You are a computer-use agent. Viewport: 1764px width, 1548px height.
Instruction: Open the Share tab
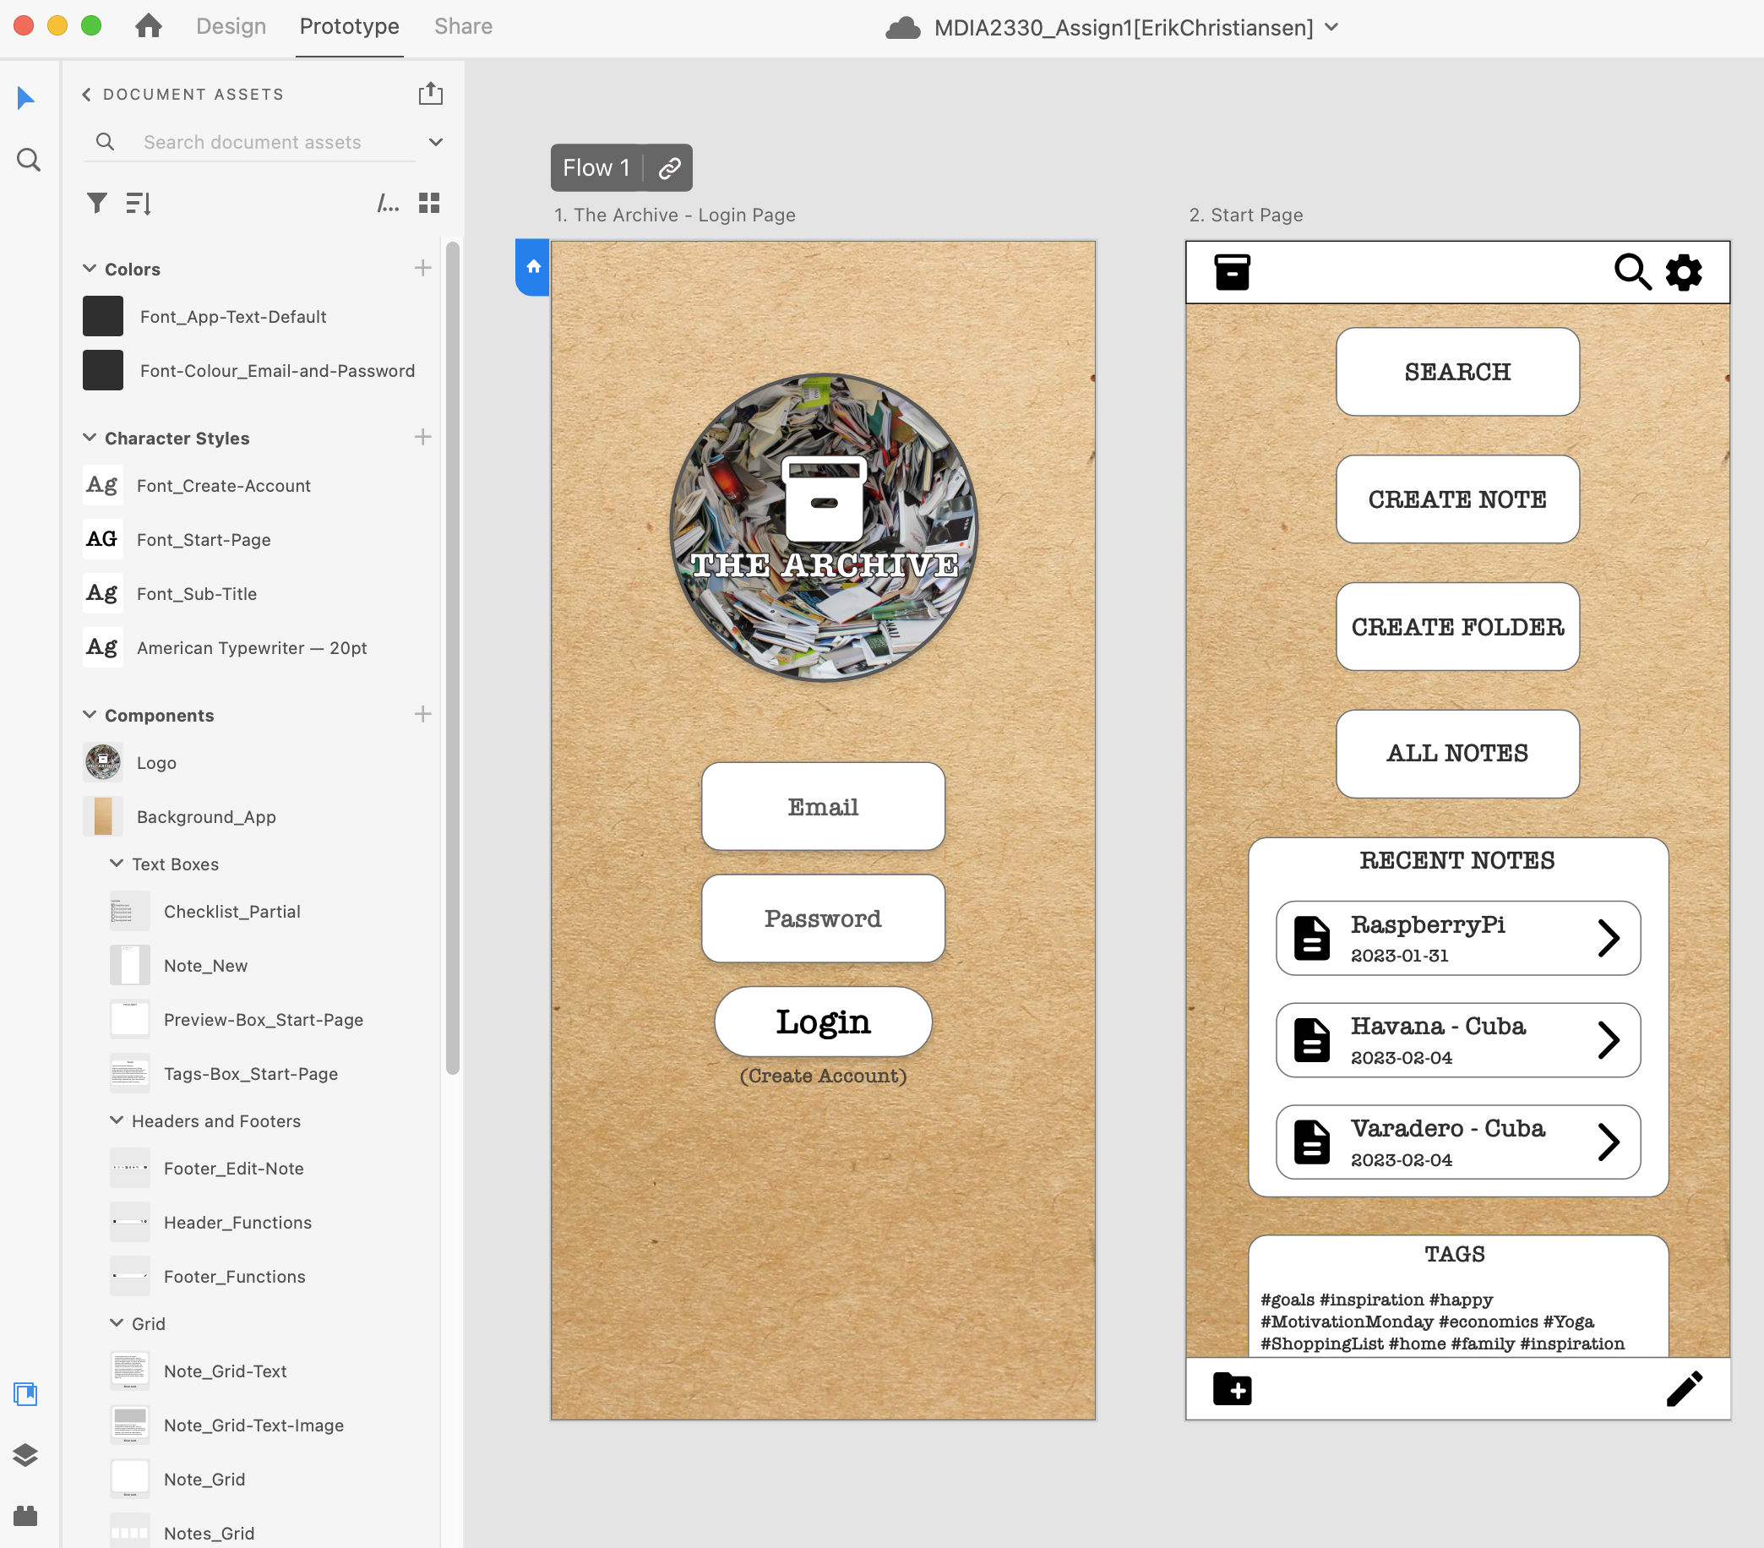pyautogui.click(x=464, y=26)
